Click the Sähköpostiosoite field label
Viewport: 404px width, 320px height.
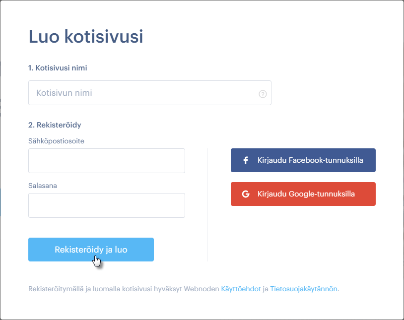tap(56, 141)
